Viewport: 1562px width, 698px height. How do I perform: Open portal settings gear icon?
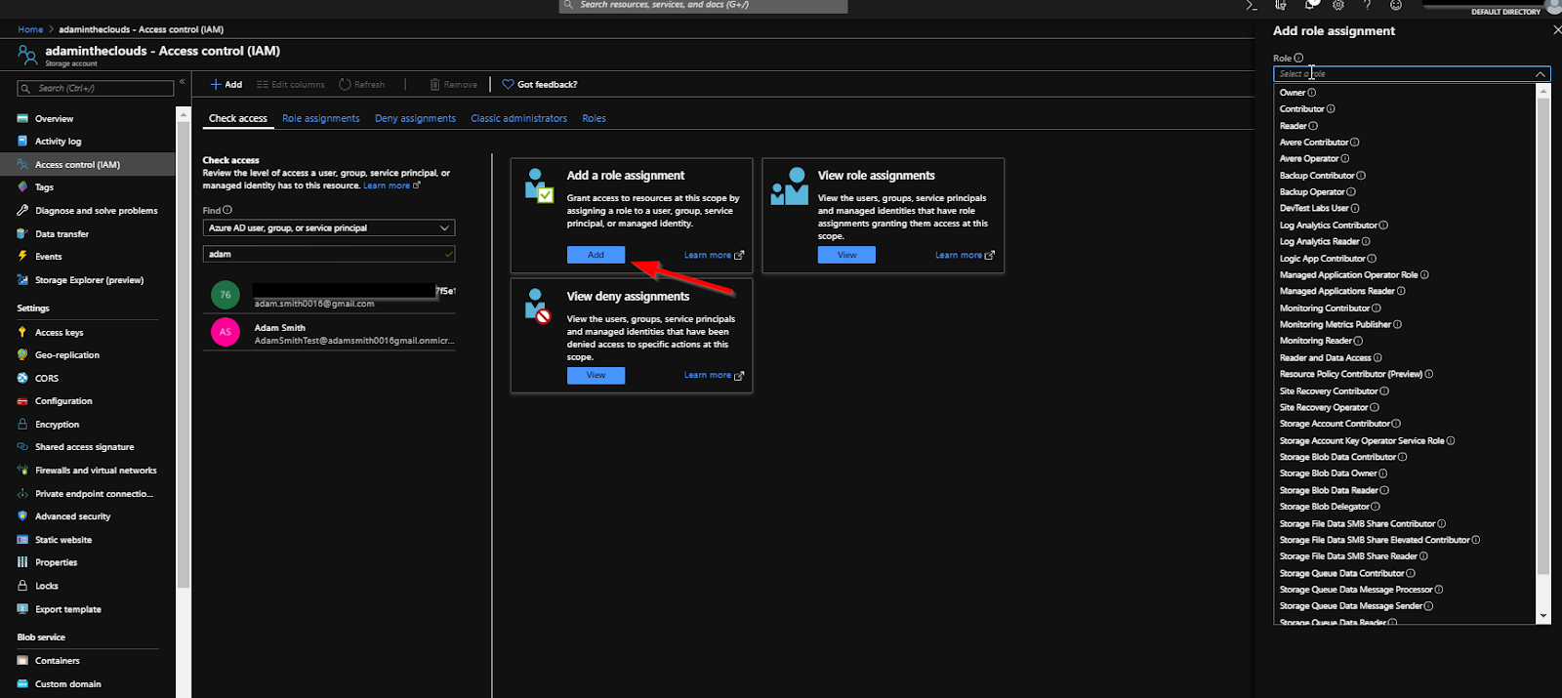click(x=1338, y=6)
